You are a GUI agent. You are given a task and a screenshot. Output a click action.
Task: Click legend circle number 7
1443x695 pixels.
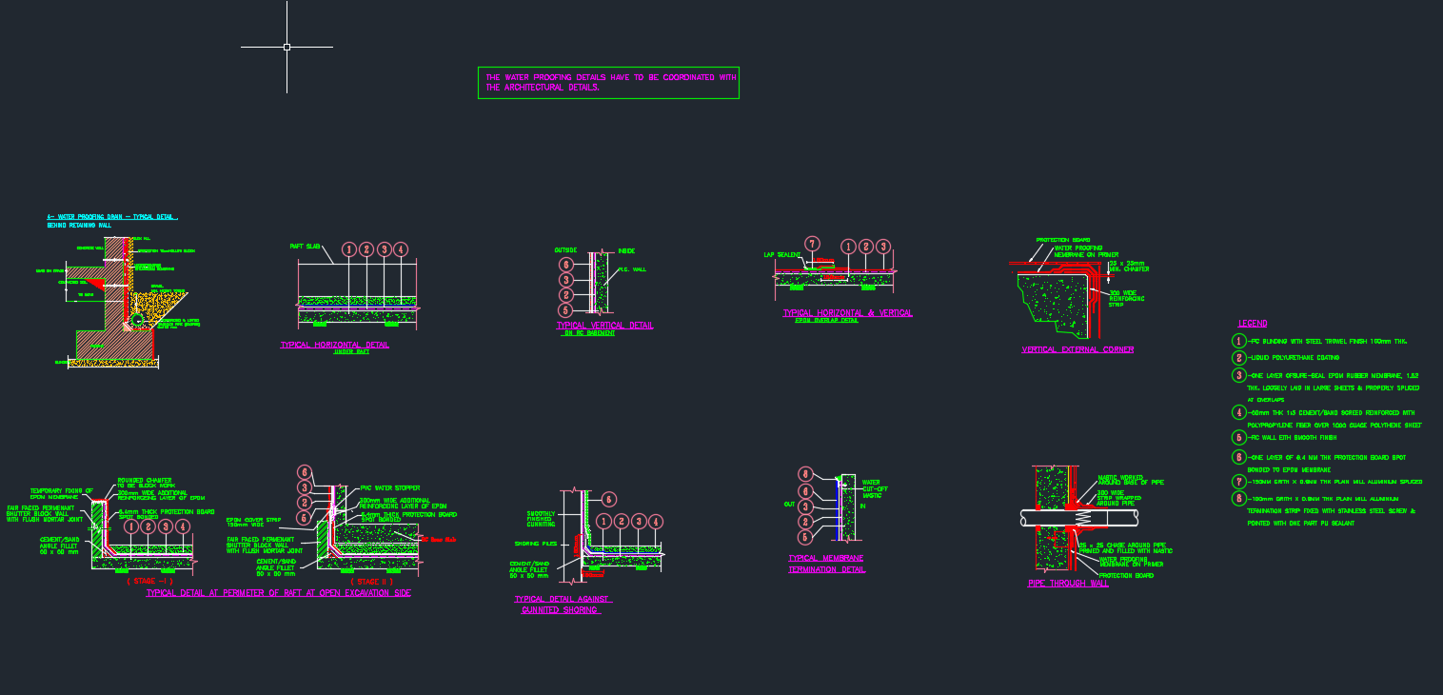coord(1238,482)
